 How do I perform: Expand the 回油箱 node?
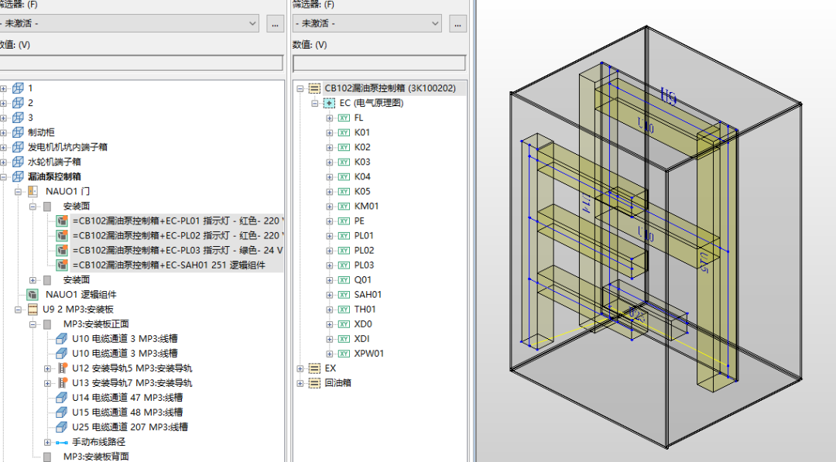tap(300, 382)
